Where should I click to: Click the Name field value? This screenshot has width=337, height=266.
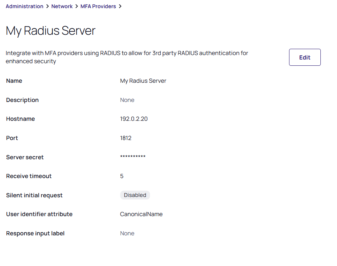tap(143, 81)
